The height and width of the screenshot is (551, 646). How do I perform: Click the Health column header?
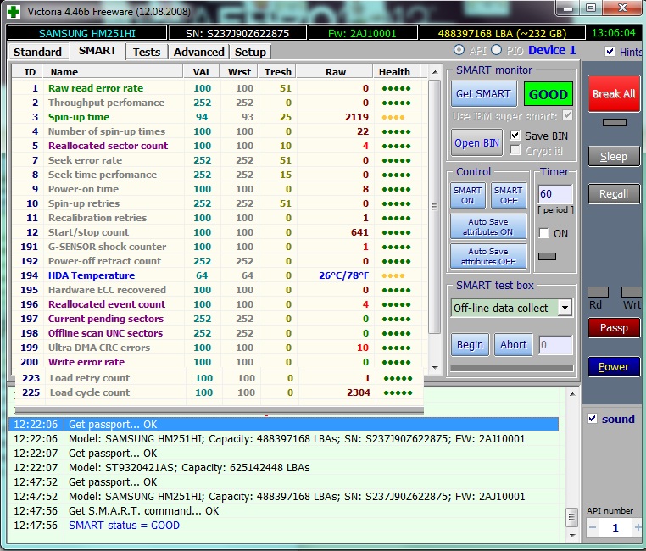tap(397, 72)
